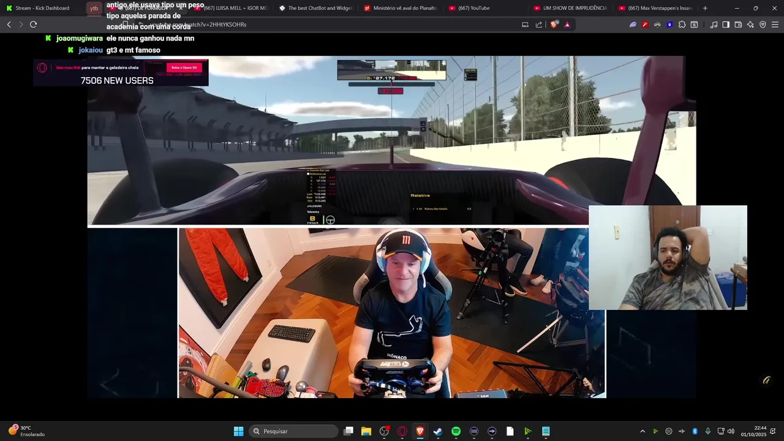Click chat username jokaiou
The image size is (784, 441).
pyautogui.click(x=91, y=50)
